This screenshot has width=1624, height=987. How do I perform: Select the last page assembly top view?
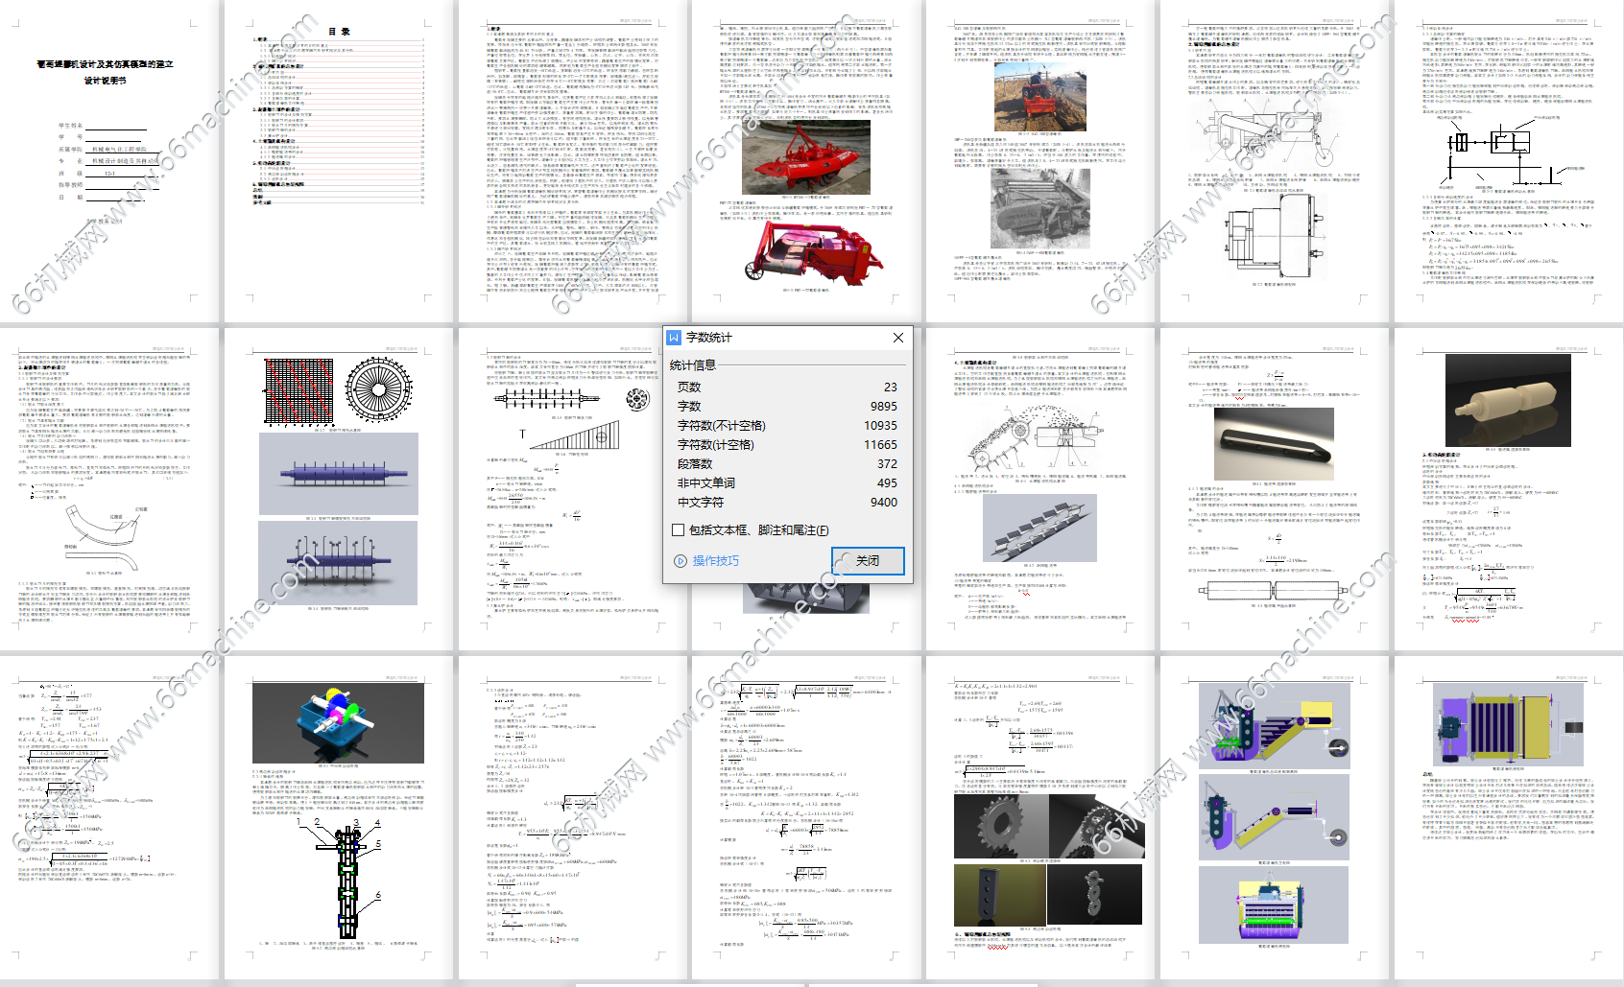click(x=1507, y=726)
